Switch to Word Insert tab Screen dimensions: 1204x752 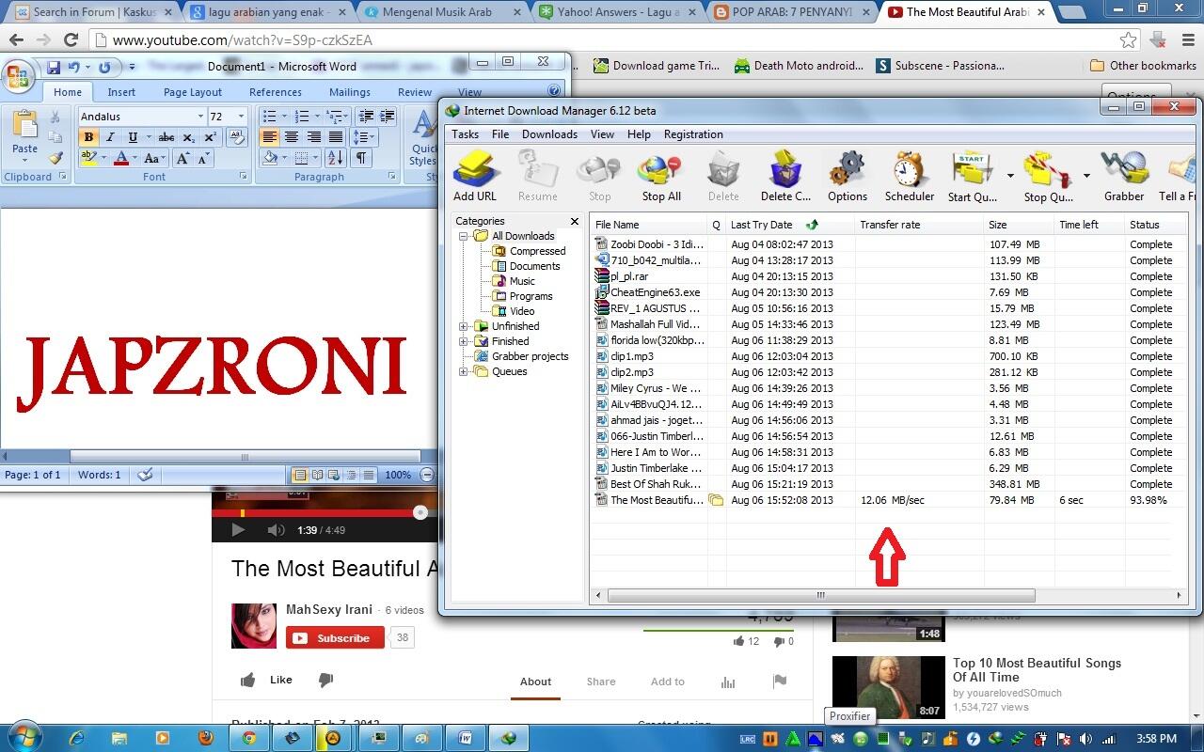pos(121,92)
